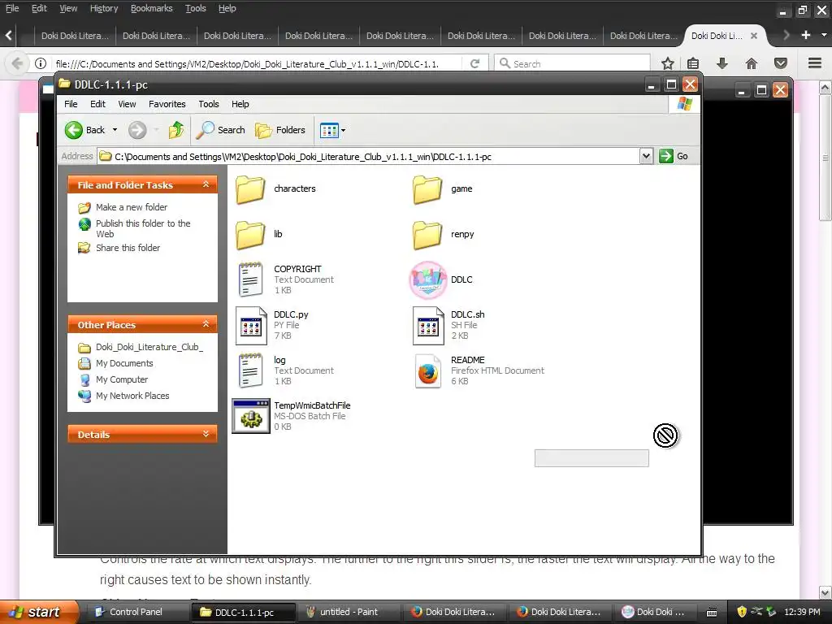Open the Firefox hamburger menu
Viewport: 832px width, 624px height.
(x=815, y=63)
